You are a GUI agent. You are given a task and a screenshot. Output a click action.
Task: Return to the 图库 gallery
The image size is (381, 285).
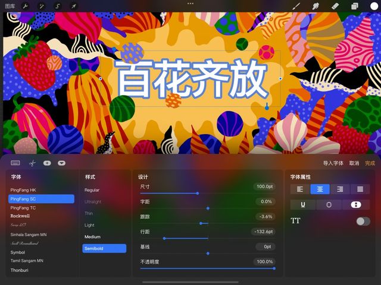(x=10, y=6)
